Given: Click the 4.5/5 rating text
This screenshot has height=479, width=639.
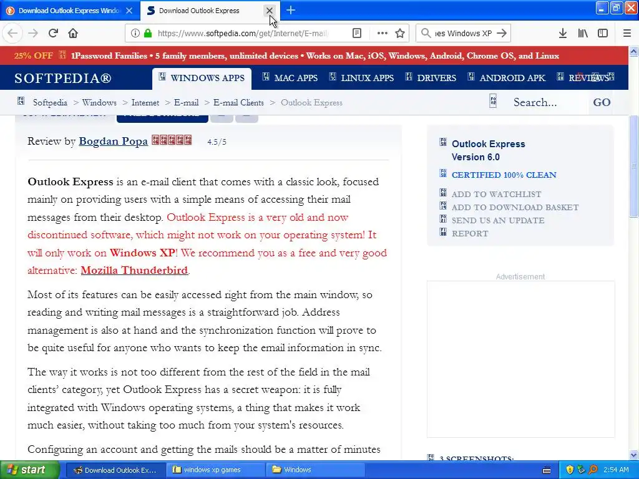Looking at the screenshot, I should 217,142.
